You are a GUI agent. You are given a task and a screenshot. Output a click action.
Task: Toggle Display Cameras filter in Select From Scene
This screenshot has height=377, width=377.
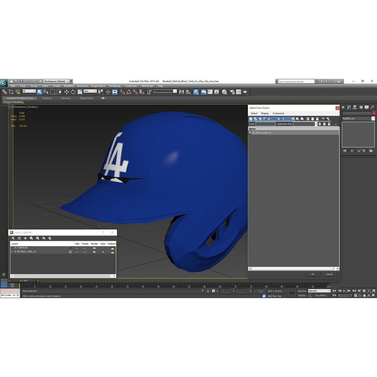pyautogui.click(x=265, y=119)
